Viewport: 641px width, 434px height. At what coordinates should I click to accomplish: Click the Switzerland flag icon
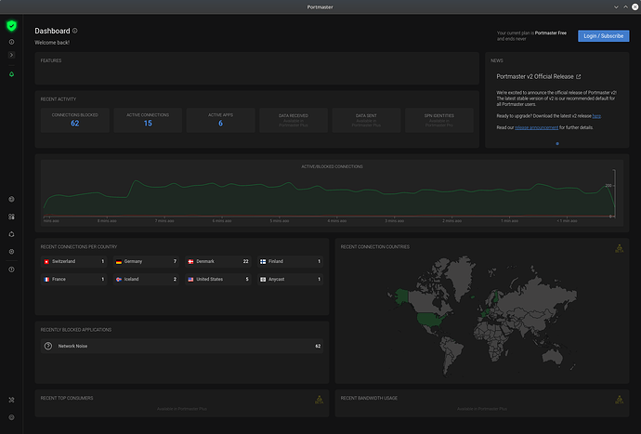[x=46, y=262]
